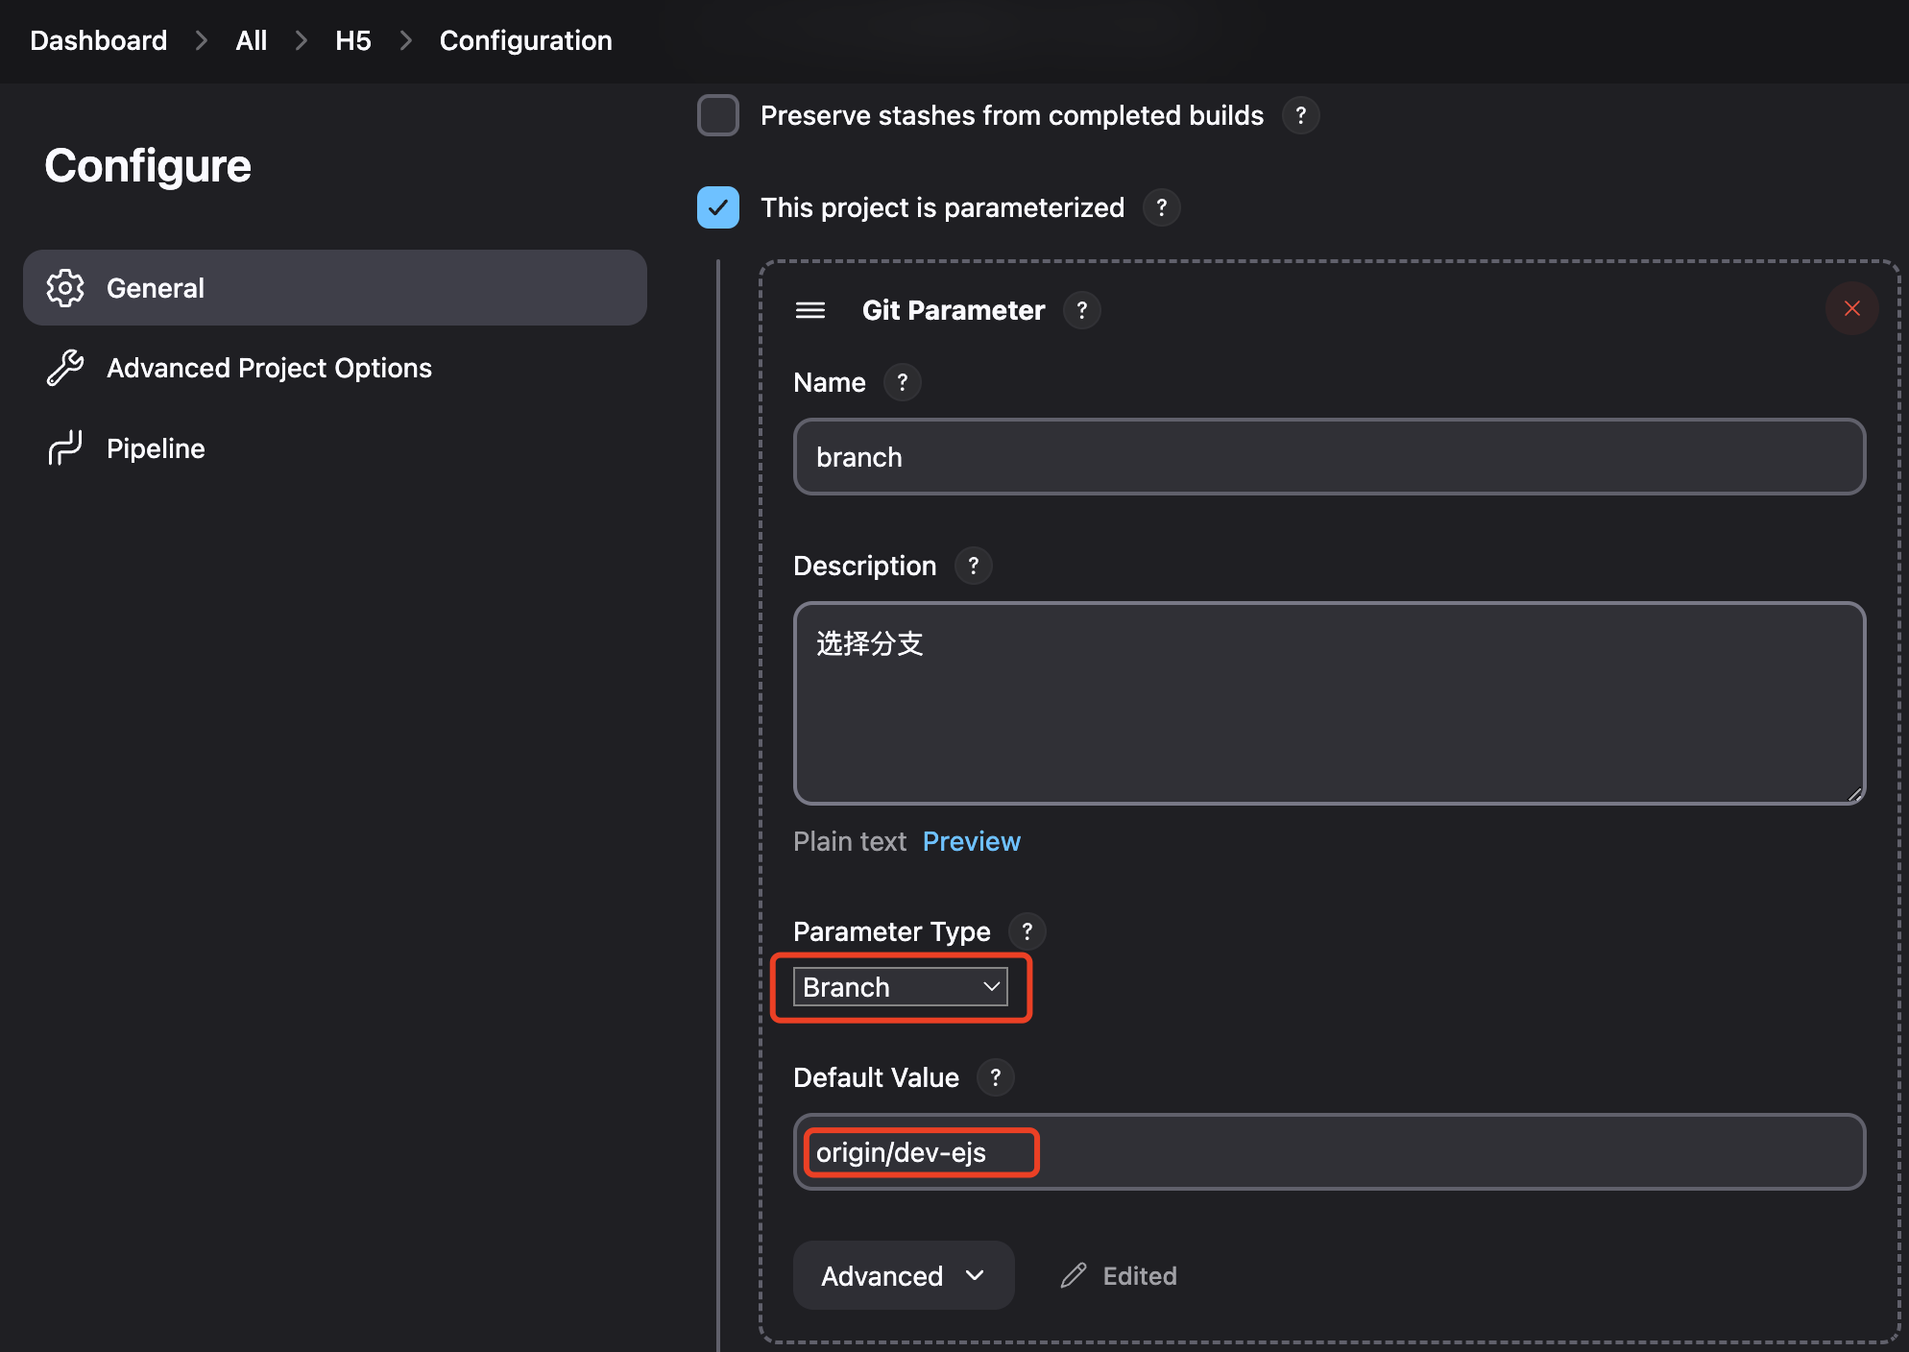1909x1352 pixels.
Task: Click the Default Value field origin/dev-ejs
Action: pyautogui.click(x=1329, y=1152)
